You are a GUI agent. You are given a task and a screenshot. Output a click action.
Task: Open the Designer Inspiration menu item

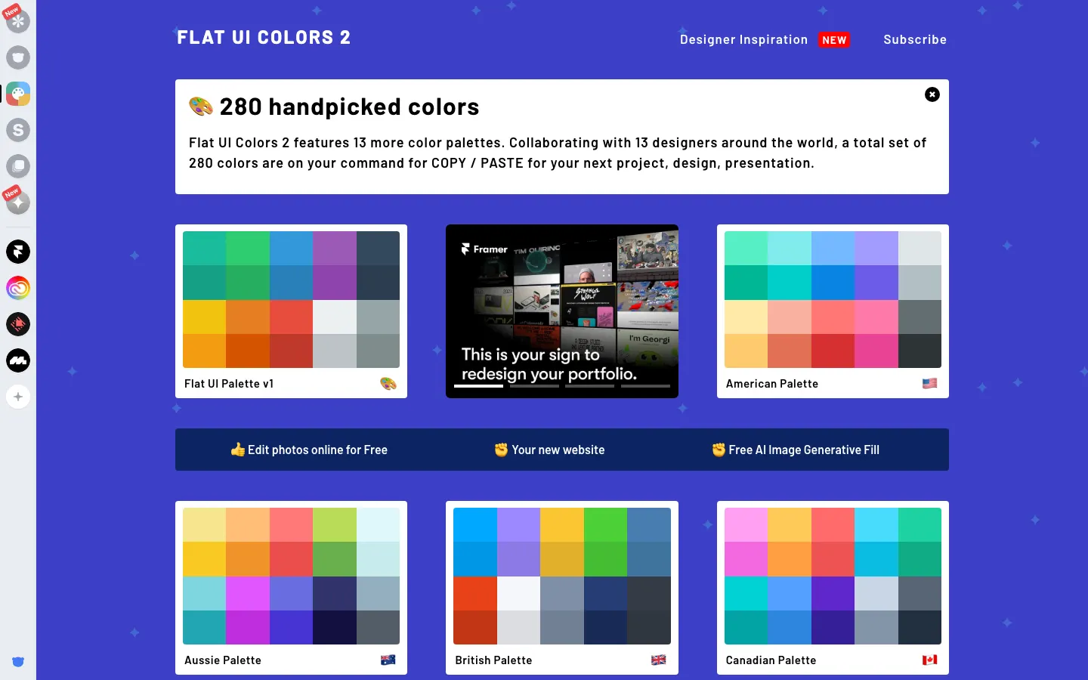743,40
